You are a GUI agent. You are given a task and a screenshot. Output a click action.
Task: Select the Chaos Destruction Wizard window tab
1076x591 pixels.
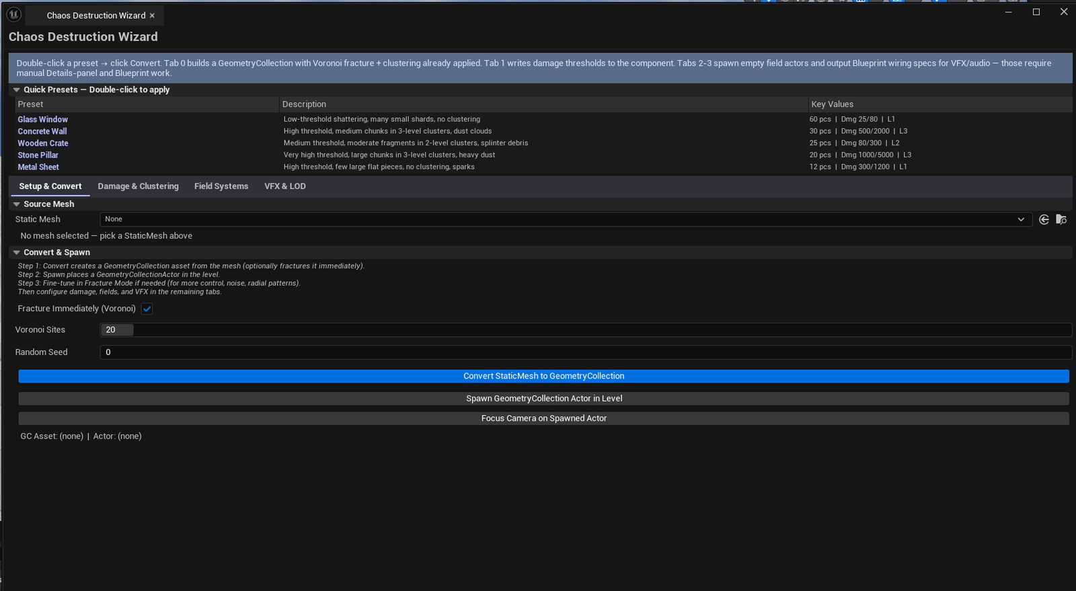point(96,15)
